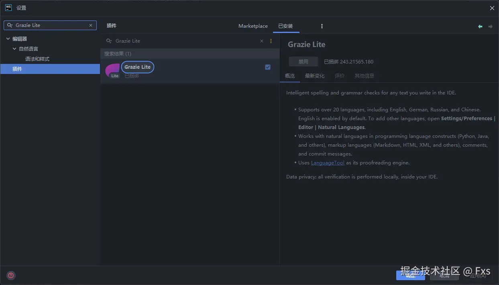499x285 pixels.
Task: Switch to the Marketplace tab
Action: tap(253, 26)
